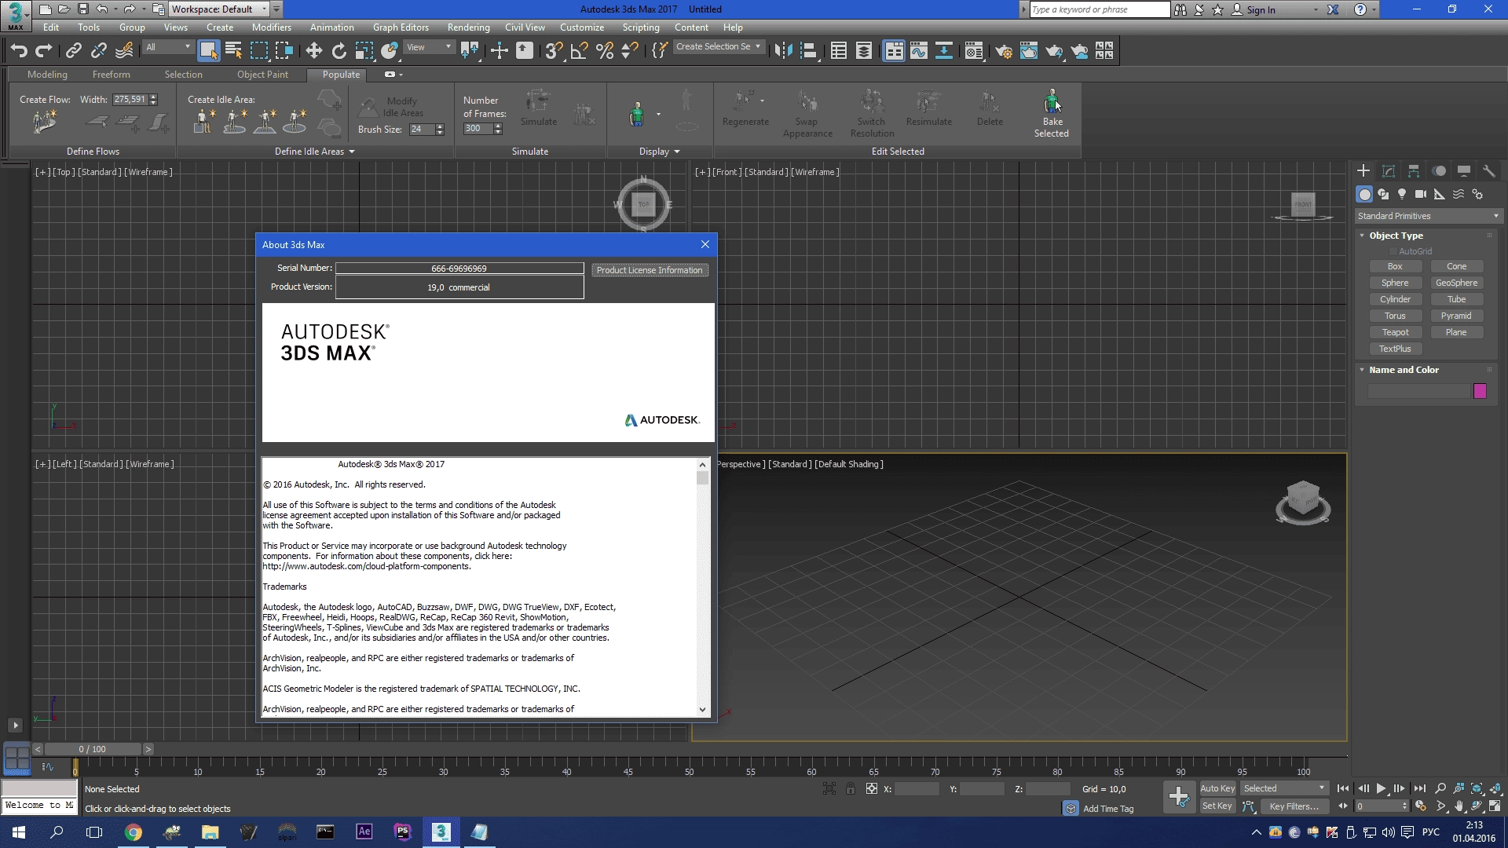Open selection filter All dropdown
1508x848 pixels.
pos(168,47)
